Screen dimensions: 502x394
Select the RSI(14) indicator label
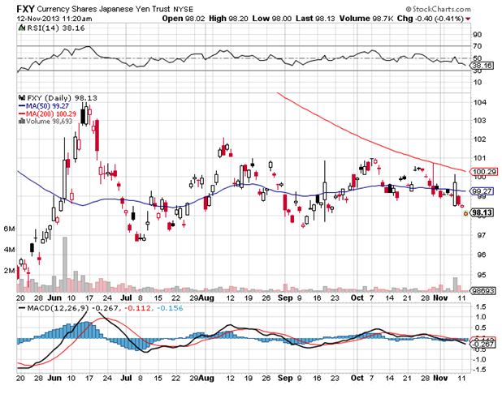(37, 27)
